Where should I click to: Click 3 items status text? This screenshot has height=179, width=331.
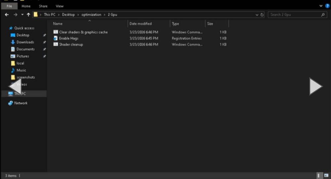[x=11, y=175]
